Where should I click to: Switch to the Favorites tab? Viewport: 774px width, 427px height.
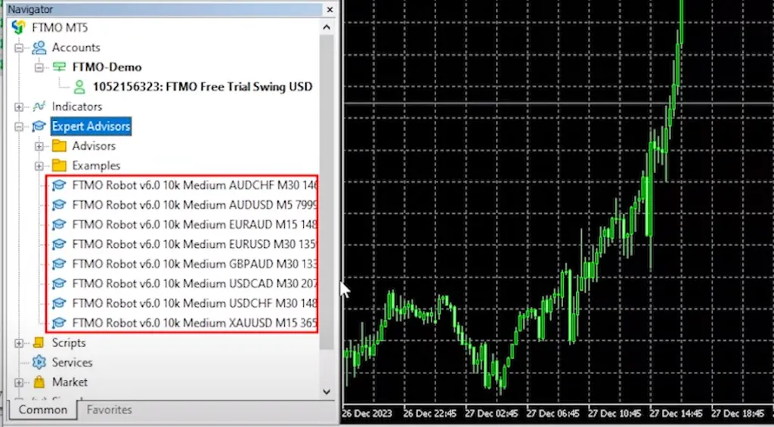[x=109, y=410]
